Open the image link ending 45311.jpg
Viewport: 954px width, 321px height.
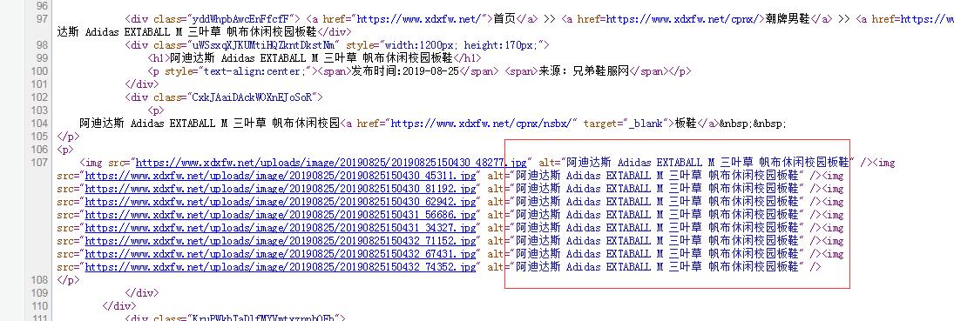281,176
